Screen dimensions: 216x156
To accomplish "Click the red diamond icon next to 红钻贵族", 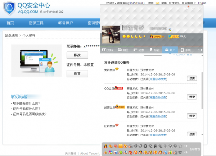I will (x=117, y=125).
